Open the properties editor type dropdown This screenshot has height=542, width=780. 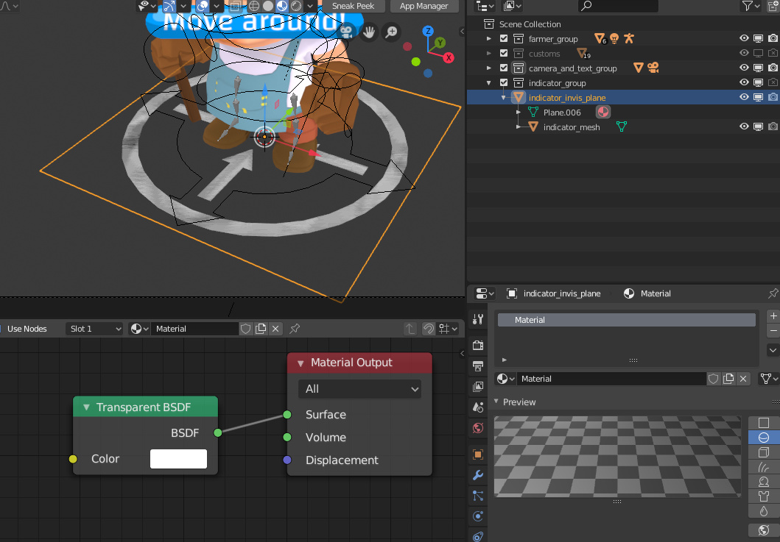coord(485,293)
